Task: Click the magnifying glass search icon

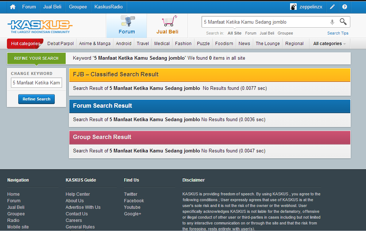Action: pyautogui.click(x=343, y=21)
